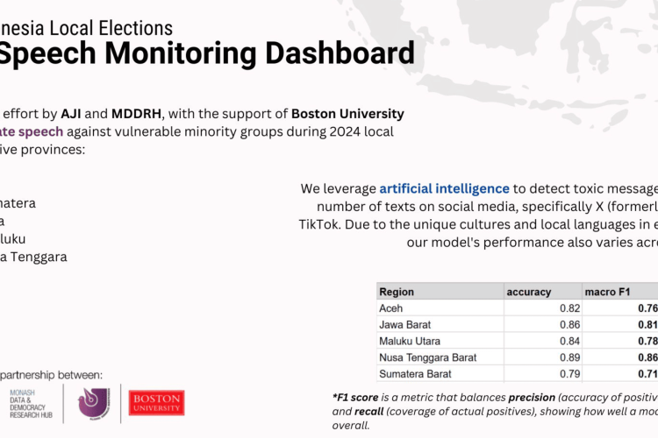
Task: Click the MDDRH bold text
Action: click(137, 114)
